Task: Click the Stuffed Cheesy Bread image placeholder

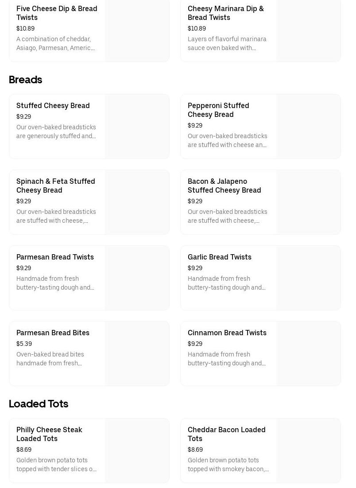Action: (137, 127)
